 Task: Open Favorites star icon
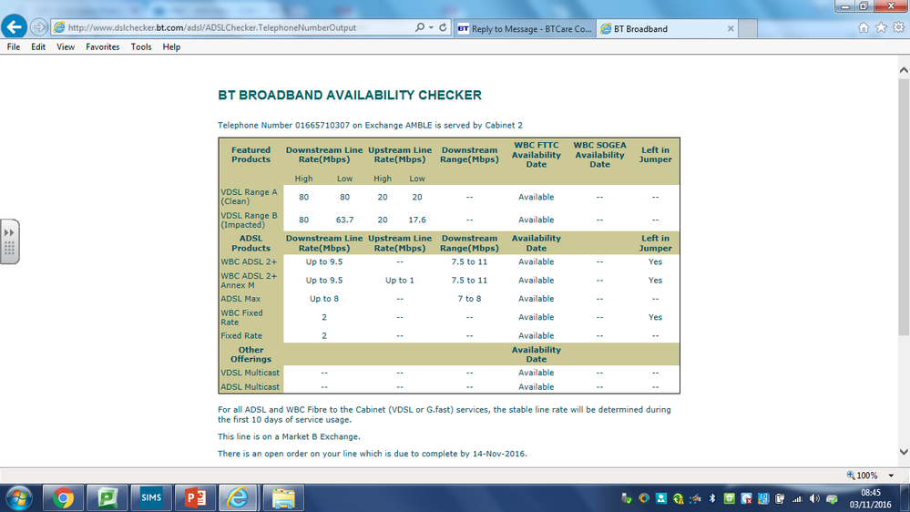(881, 27)
